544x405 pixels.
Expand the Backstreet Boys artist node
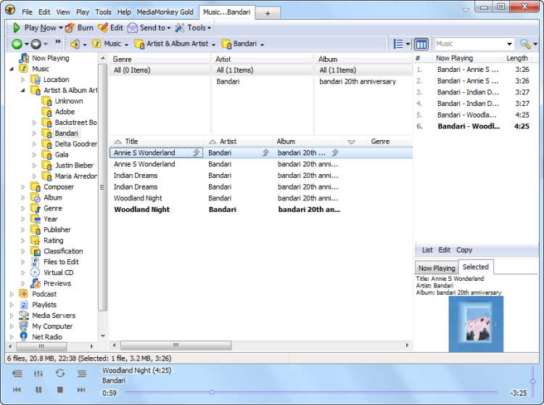(34, 123)
